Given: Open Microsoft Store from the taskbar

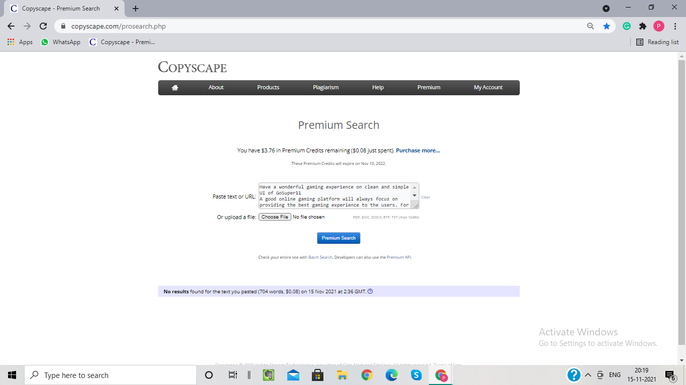Looking at the screenshot, I should (x=318, y=375).
